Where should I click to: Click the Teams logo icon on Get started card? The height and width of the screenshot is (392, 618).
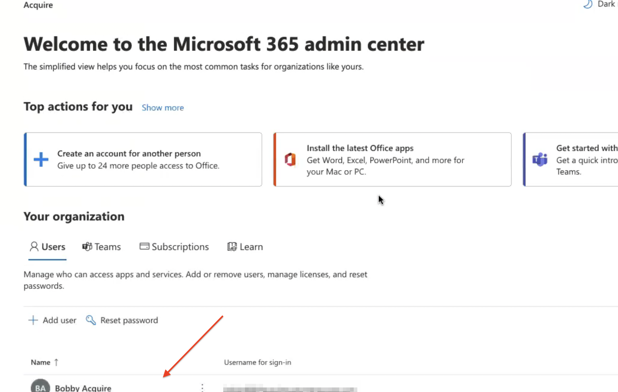pos(540,159)
